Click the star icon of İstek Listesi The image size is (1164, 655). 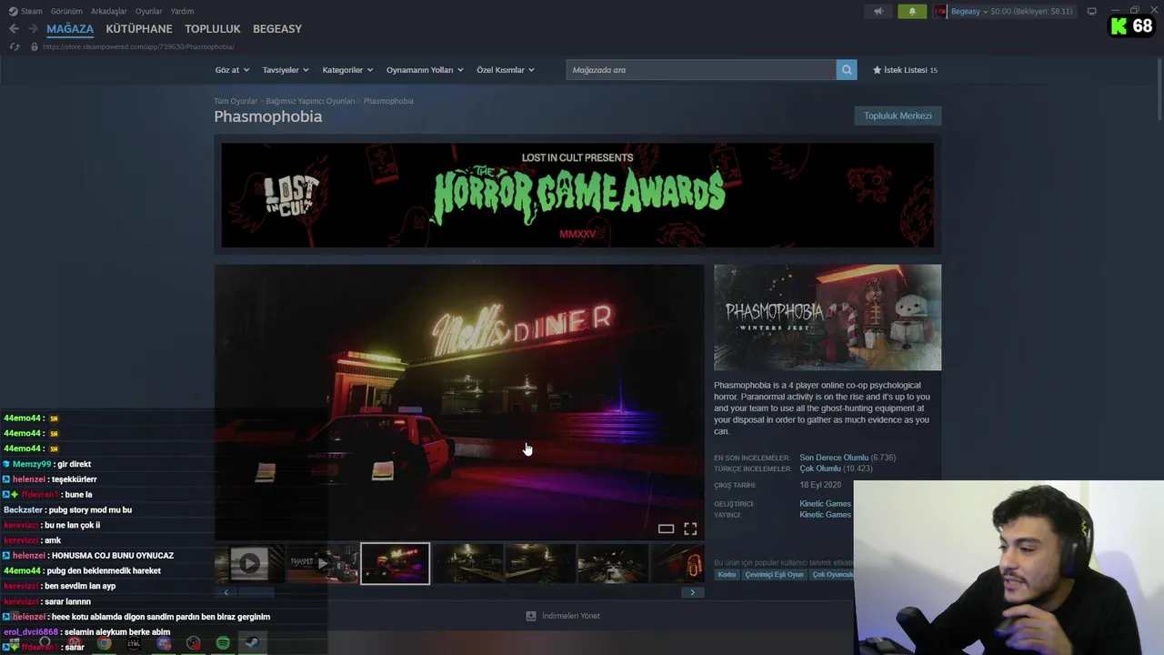click(877, 70)
